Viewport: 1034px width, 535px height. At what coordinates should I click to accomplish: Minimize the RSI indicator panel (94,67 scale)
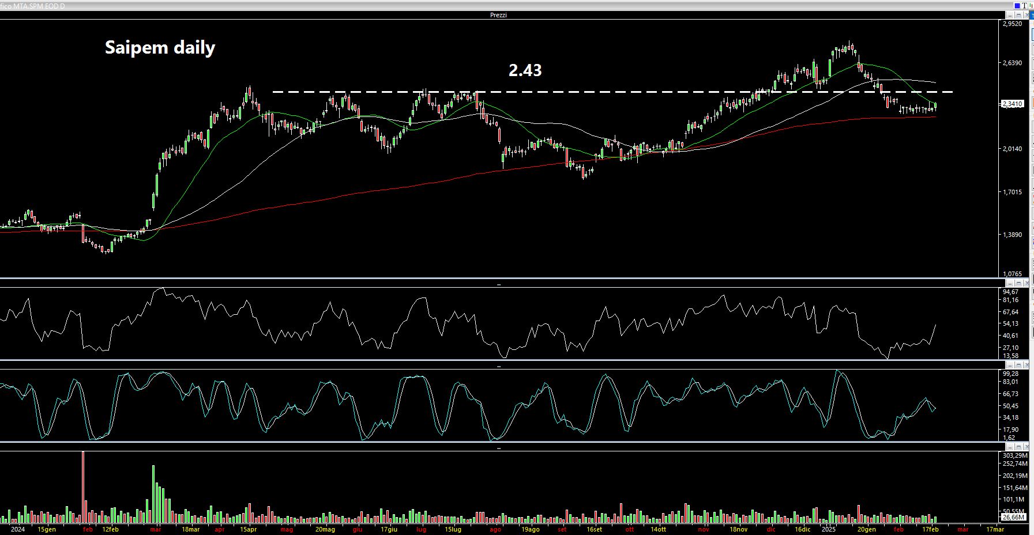1010,283
